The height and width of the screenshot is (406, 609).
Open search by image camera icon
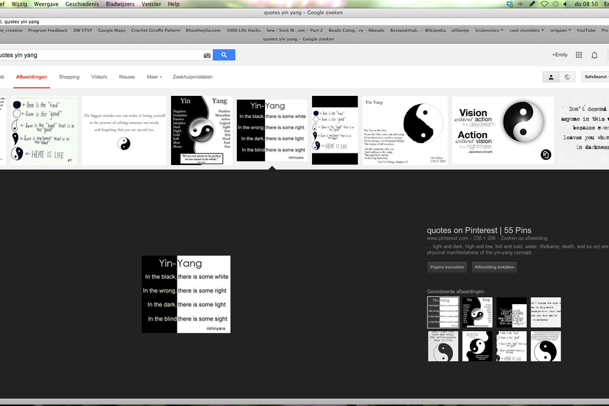pos(207,55)
